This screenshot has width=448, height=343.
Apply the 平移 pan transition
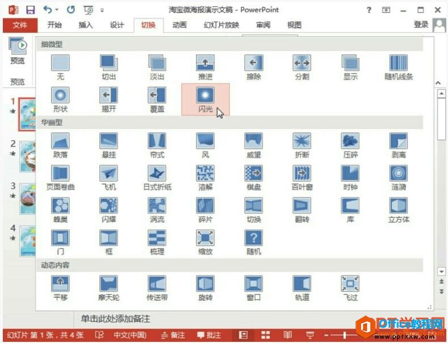coord(60,288)
